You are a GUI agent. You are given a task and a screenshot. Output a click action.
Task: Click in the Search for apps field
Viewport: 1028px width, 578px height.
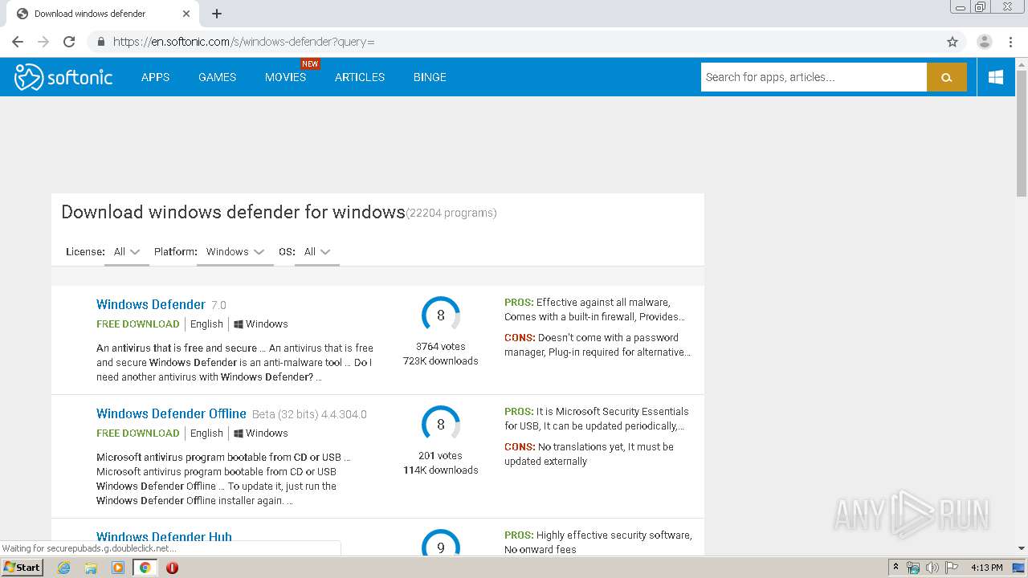[814, 77]
